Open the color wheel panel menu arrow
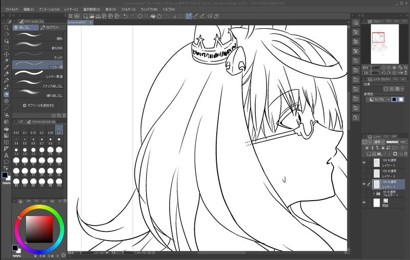410x260 pixels. click(65, 201)
